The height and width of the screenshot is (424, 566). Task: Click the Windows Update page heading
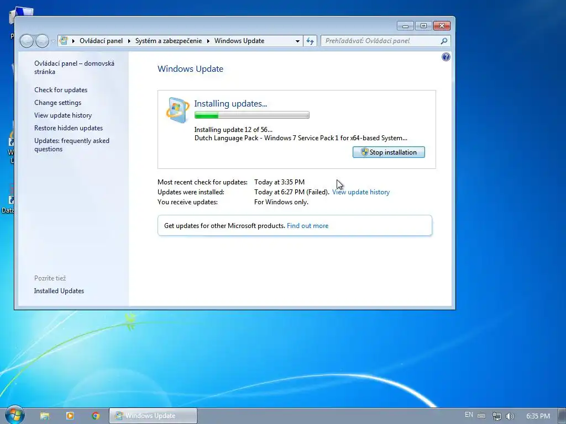pyautogui.click(x=190, y=69)
